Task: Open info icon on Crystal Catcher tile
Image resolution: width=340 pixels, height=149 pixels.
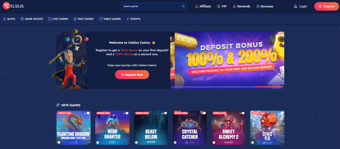Action: (x=175, y=142)
